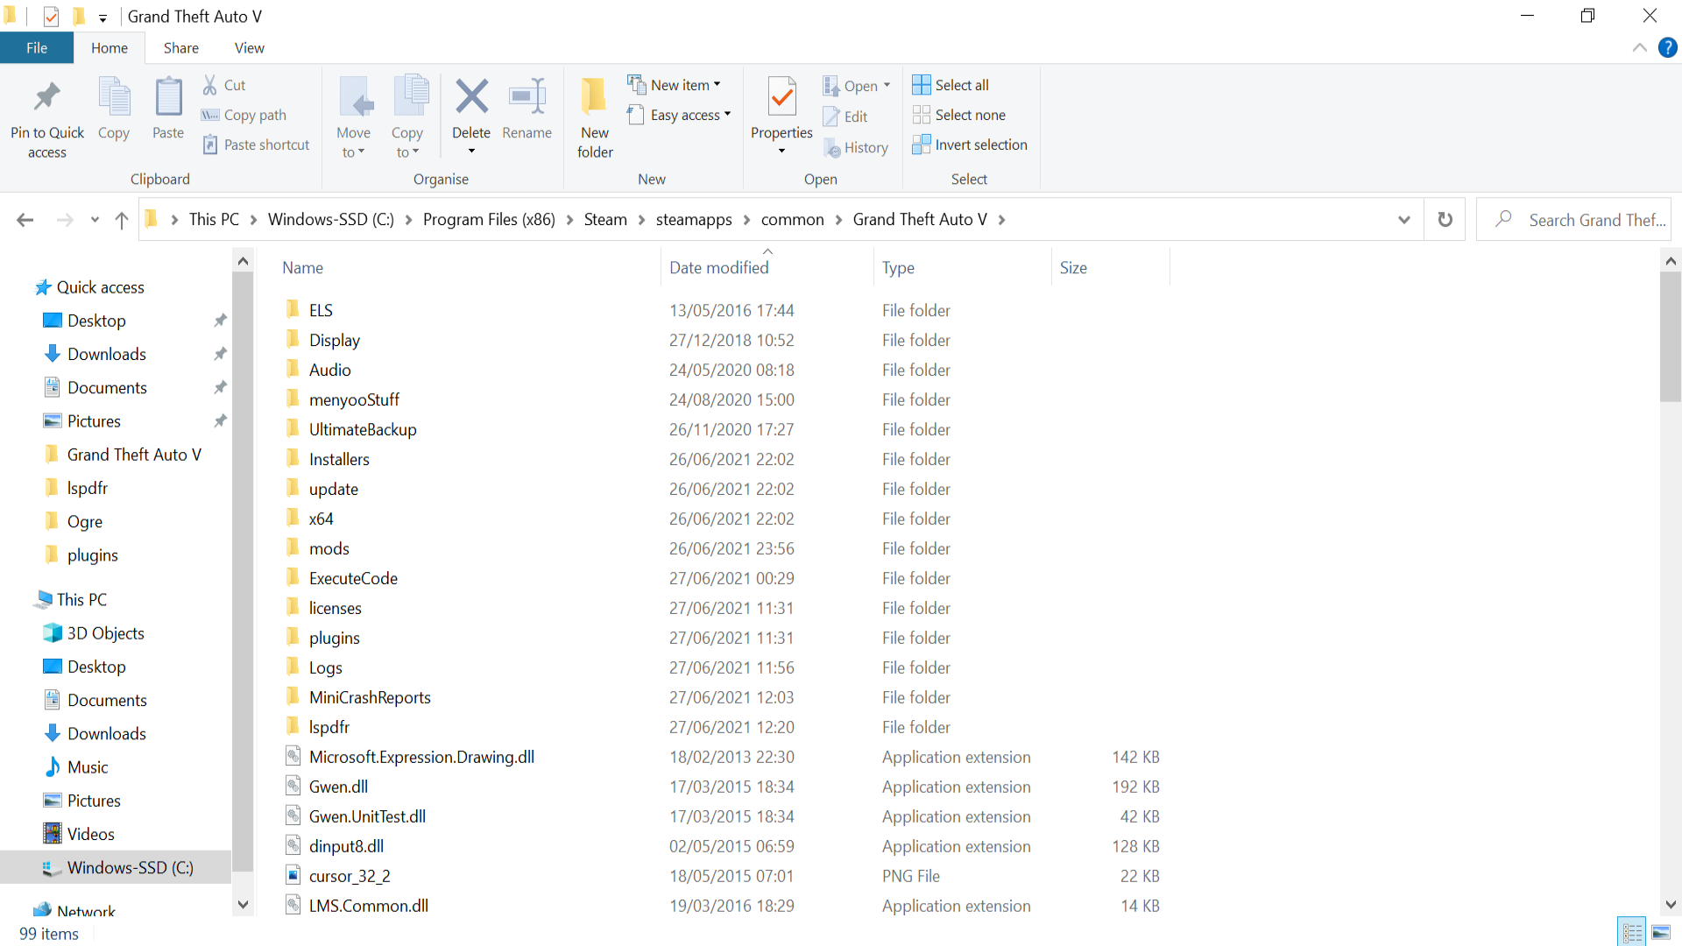1682x946 pixels.
Task: Switch to the View ribbon tab
Action: [x=249, y=48]
